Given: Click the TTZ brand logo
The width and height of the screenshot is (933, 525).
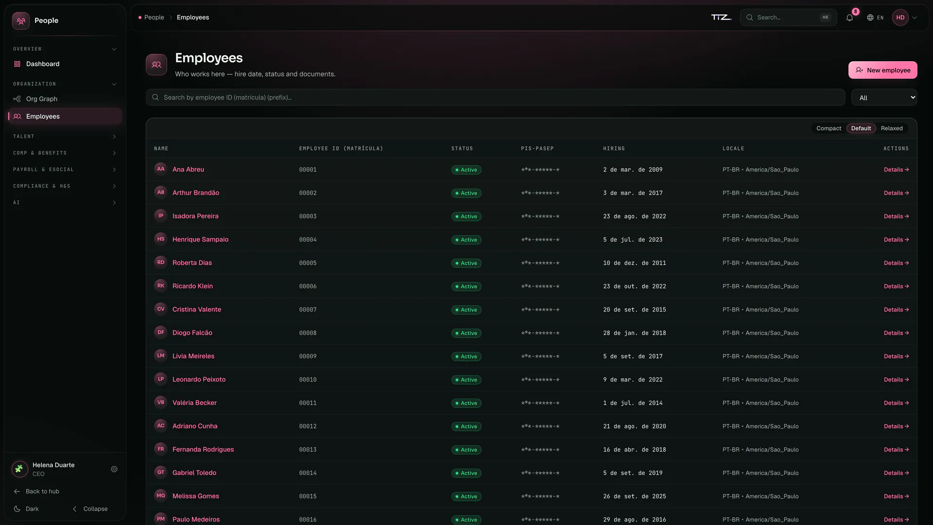Looking at the screenshot, I should pyautogui.click(x=721, y=17).
